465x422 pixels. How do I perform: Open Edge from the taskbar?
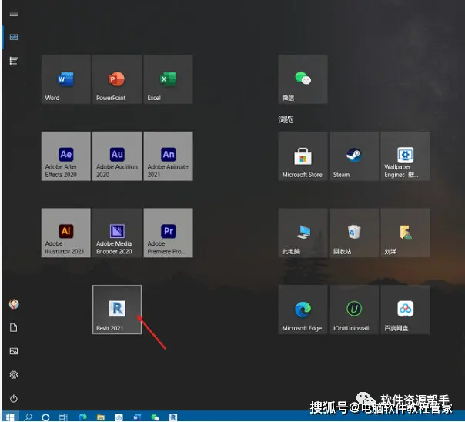tap(82, 417)
